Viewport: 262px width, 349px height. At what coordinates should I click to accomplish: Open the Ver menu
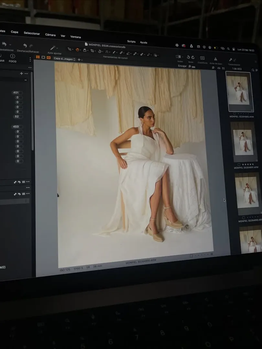click(x=63, y=36)
